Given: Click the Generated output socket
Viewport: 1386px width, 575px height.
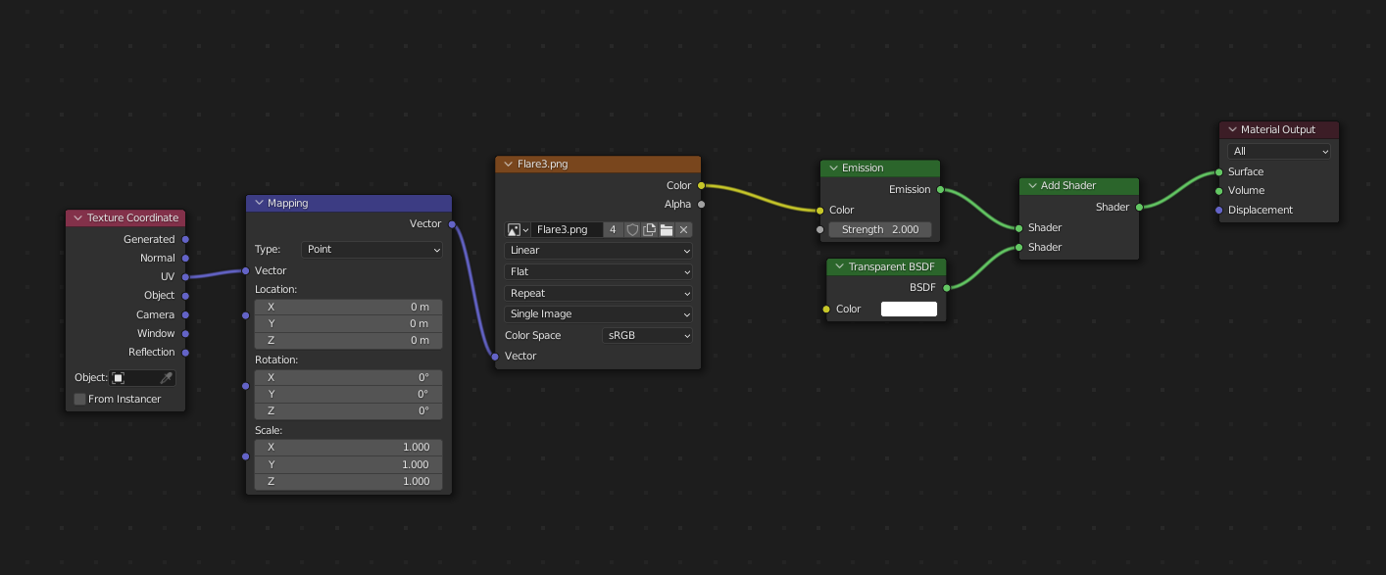Looking at the screenshot, I should [x=185, y=239].
